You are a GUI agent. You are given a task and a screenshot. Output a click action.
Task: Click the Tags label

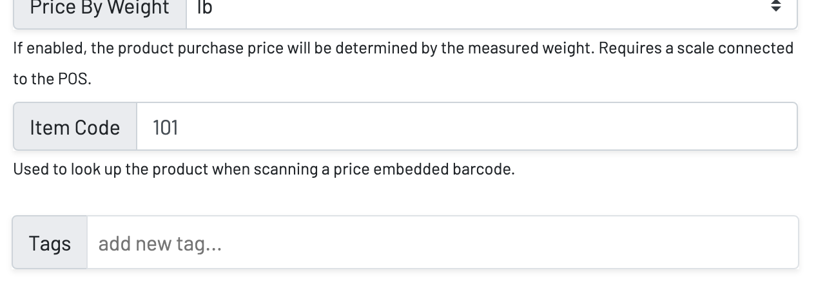[x=50, y=243]
